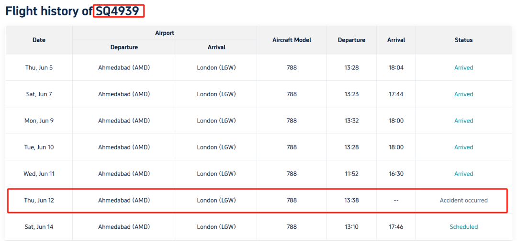Image resolution: width=517 pixels, height=247 pixels.
Task: Open Arrived status for Tue, Jun 10
Action: click(x=463, y=147)
